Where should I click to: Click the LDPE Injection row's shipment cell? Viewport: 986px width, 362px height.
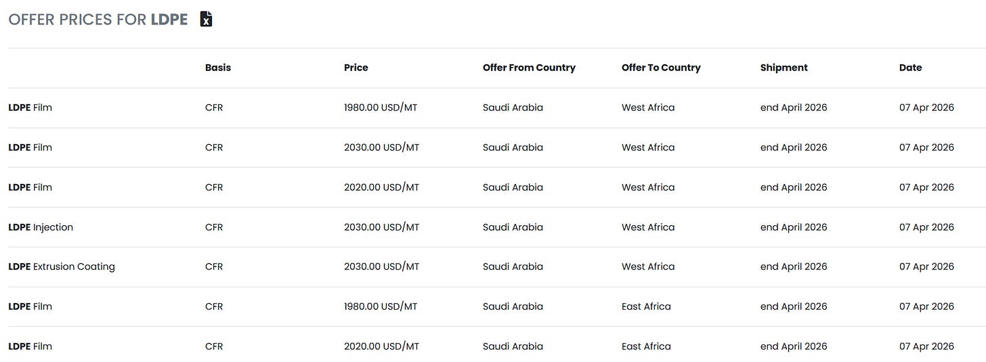tap(794, 227)
